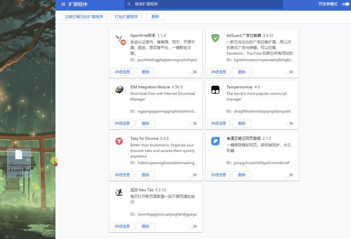This screenshot has height=239, width=351.
Task: Click the 远方 New Tab ID henmfoppjjkcencpbjaigfahdjlgpegn
Action: click(167, 214)
